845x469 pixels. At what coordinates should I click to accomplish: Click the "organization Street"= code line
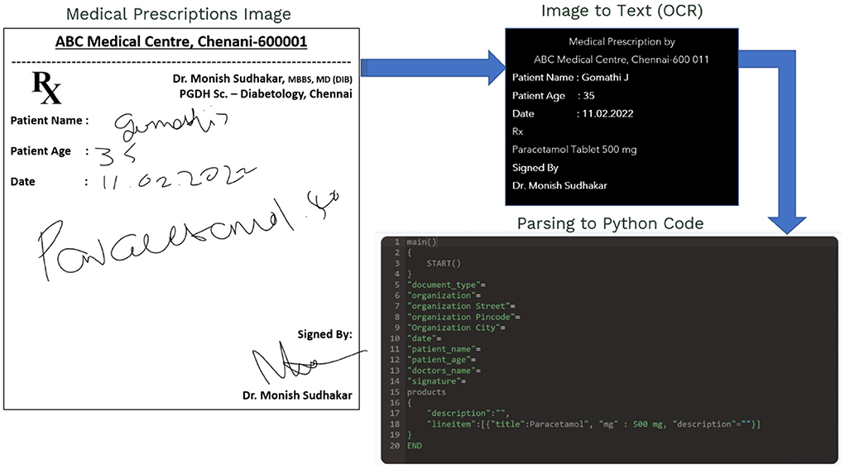[461, 306]
